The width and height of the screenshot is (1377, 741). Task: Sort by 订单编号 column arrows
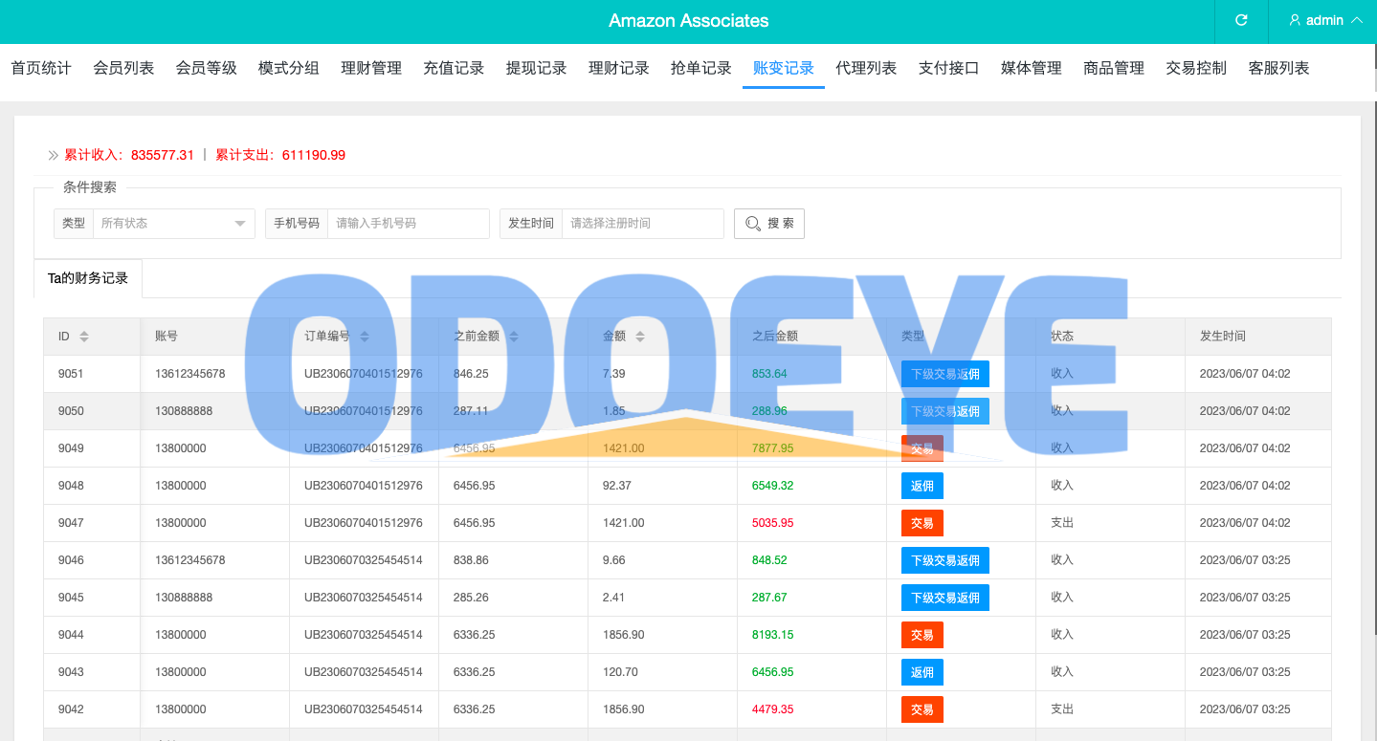click(365, 337)
